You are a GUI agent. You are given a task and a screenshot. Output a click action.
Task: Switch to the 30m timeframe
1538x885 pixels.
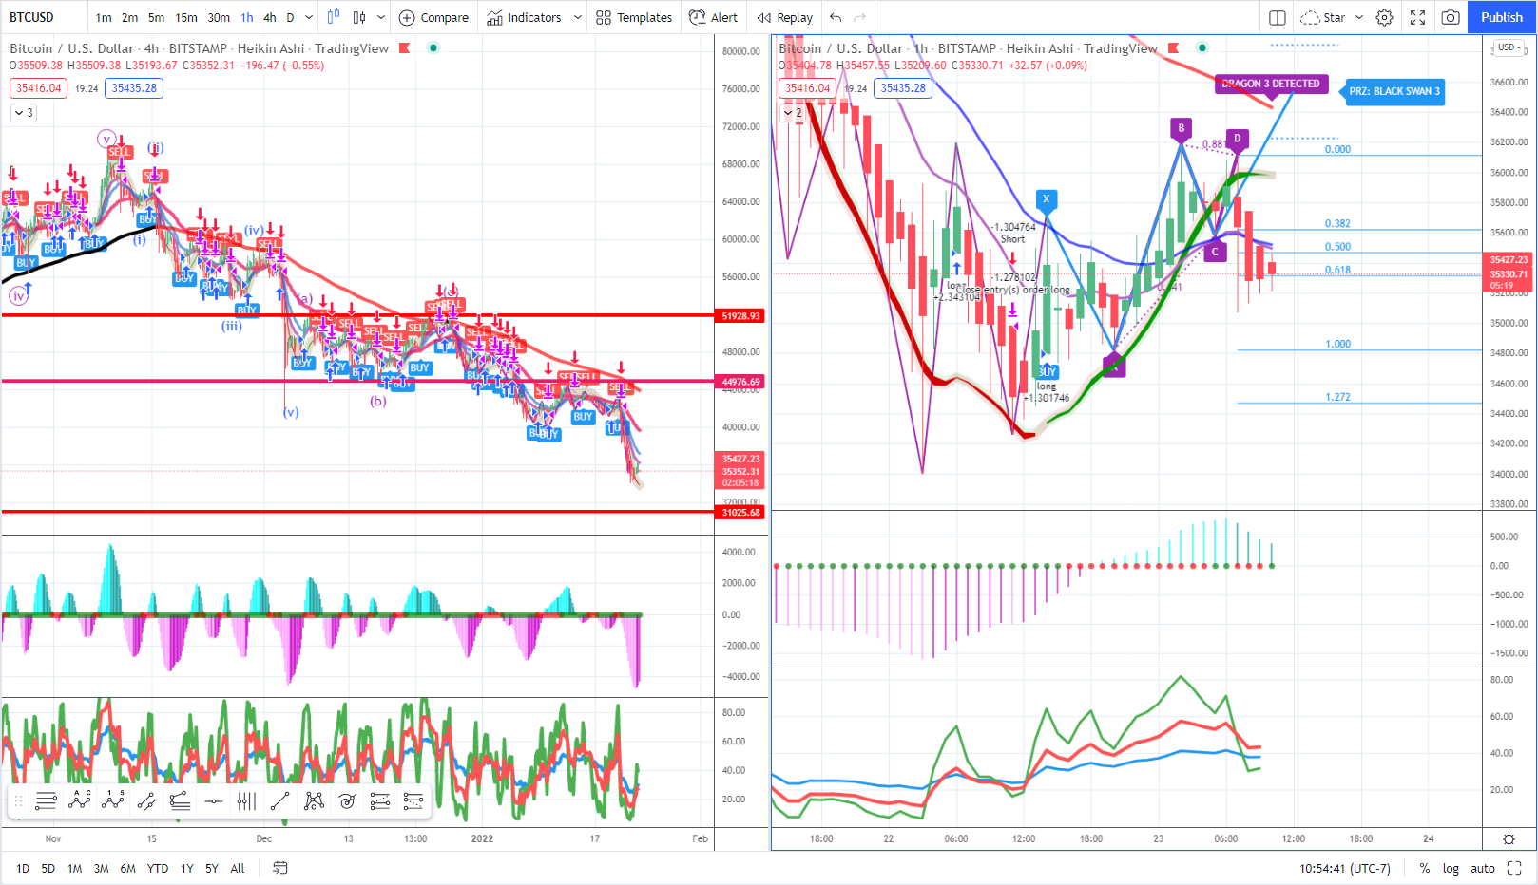click(219, 17)
